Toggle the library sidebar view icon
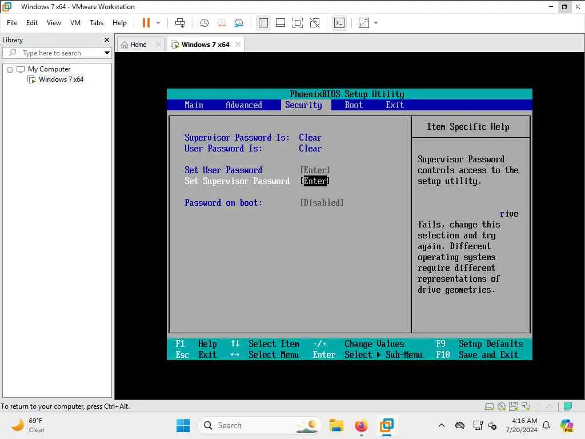Viewport: 585px width, 439px height. [x=263, y=23]
